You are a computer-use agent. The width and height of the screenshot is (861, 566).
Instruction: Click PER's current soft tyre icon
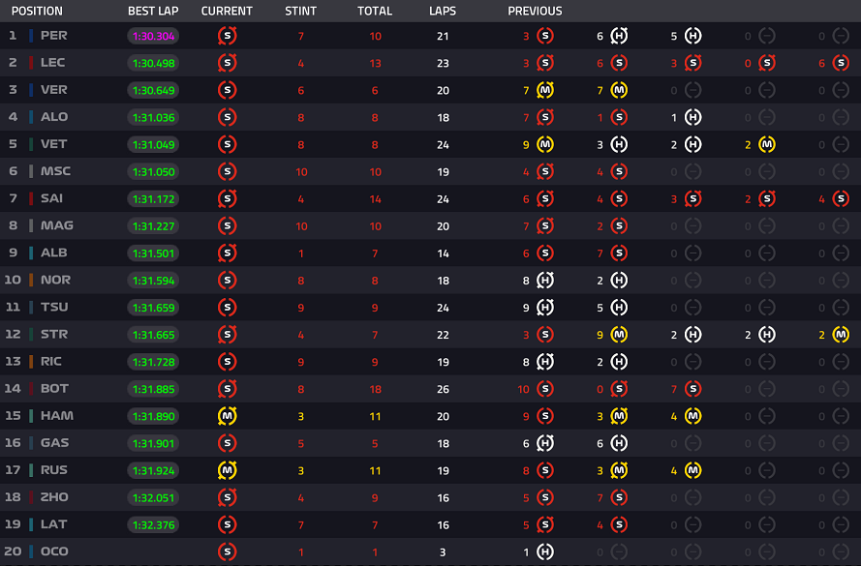click(x=227, y=36)
